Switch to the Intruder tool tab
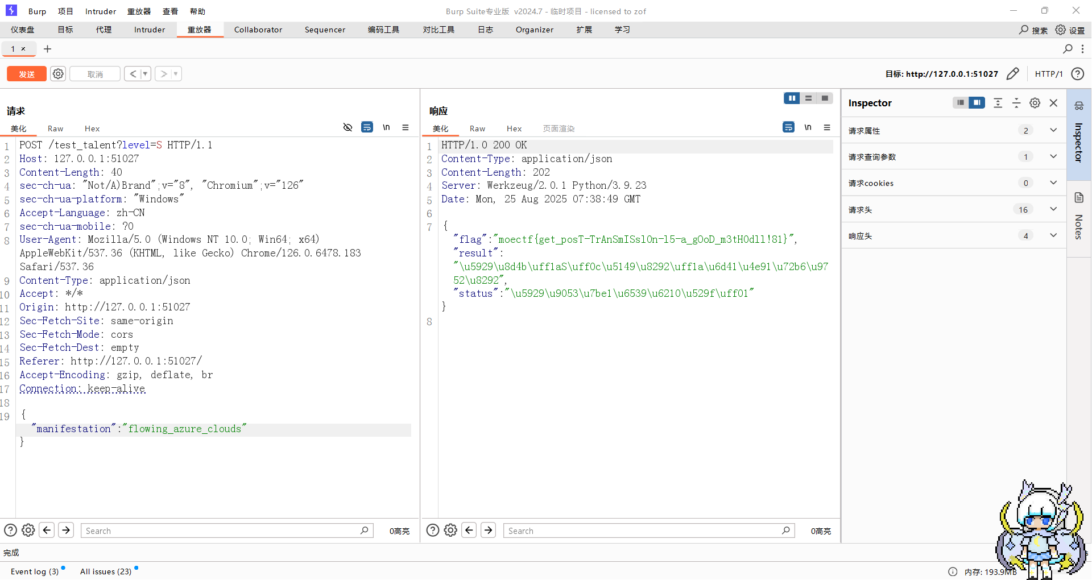Image resolution: width=1092 pixels, height=580 pixels. click(x=149, y=30)
